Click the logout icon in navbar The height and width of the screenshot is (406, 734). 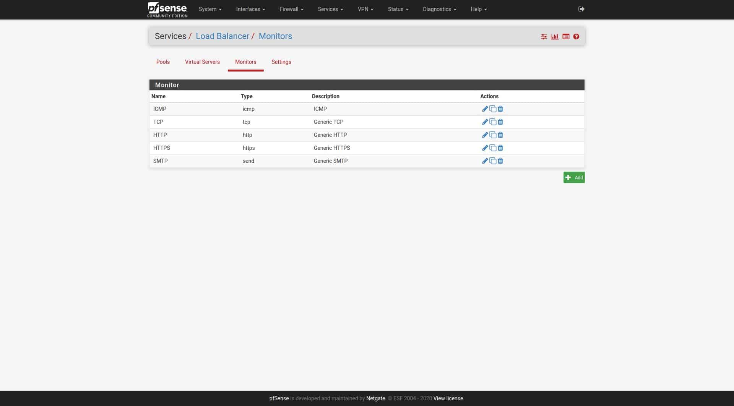(581, 9)
